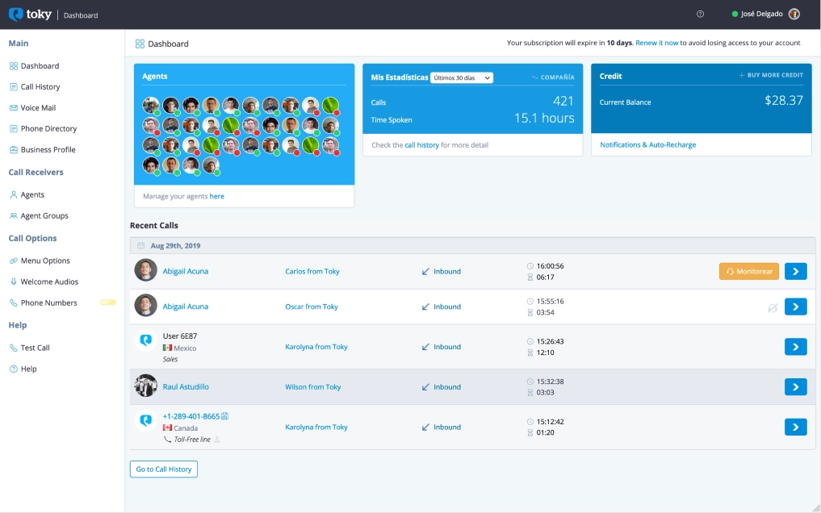
Task: Click the calendar icon beside Aug 29th, 2019
Action: point(140,245)
